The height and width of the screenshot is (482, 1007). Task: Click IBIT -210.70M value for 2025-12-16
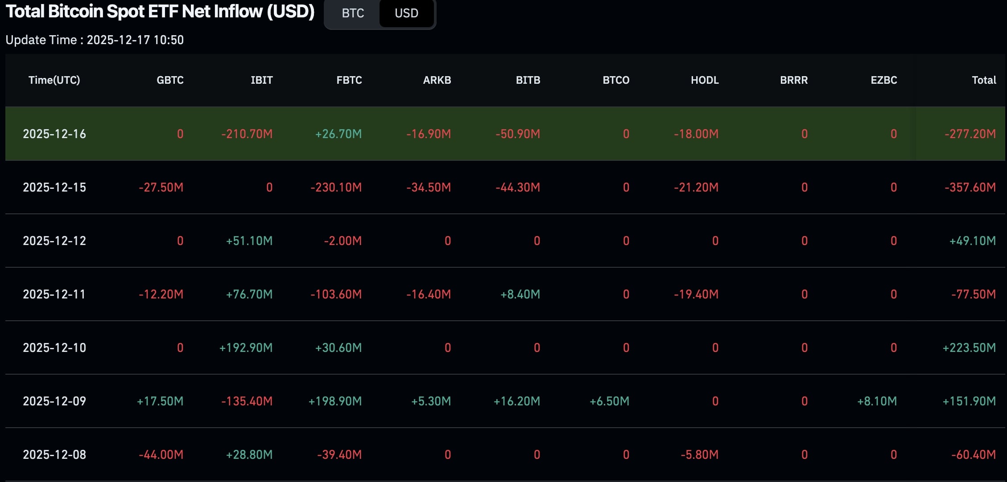(247, 134)
